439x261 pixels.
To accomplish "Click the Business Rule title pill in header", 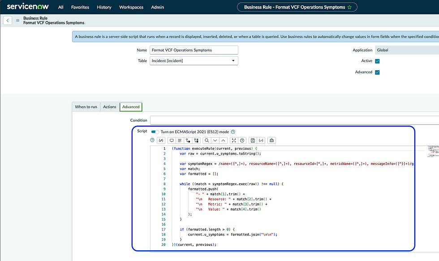I will point(297,7).
